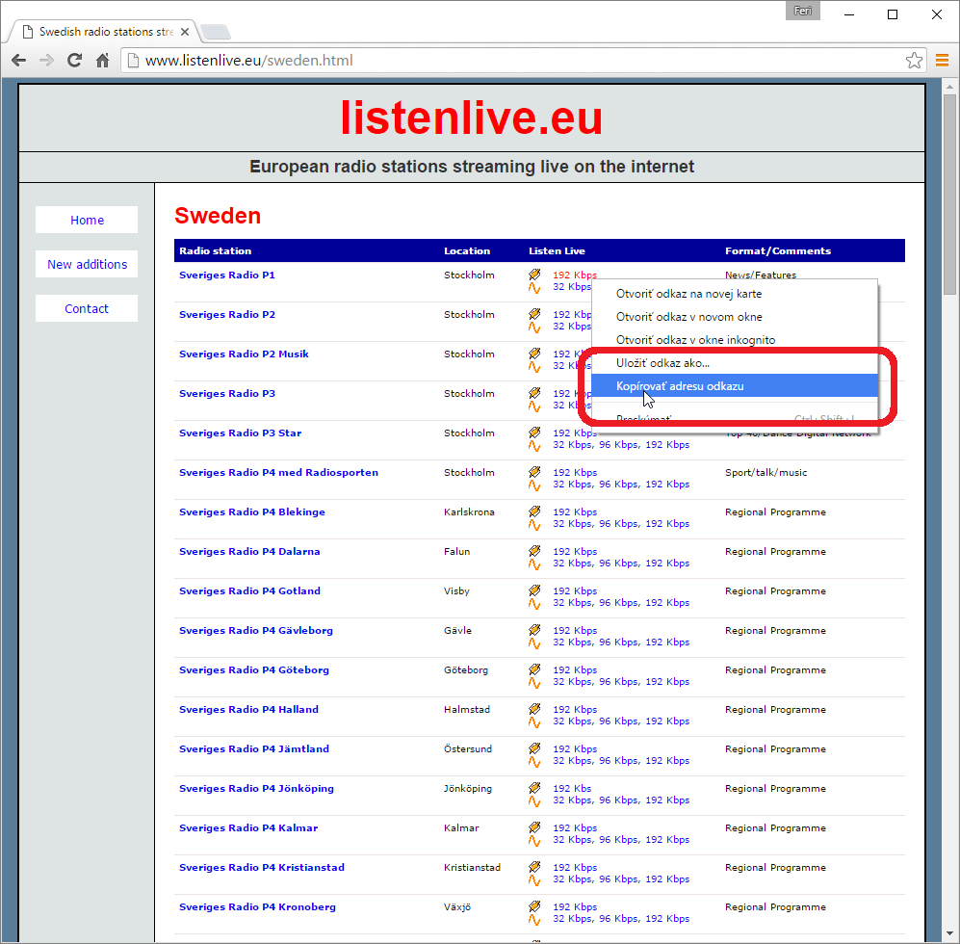Click the wave icon for P4 Jämtland
The width and height of the screenshot is (960, 944).
point(534,762)
